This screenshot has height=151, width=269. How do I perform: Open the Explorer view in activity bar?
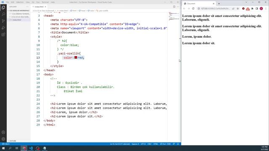coord(3,8)
